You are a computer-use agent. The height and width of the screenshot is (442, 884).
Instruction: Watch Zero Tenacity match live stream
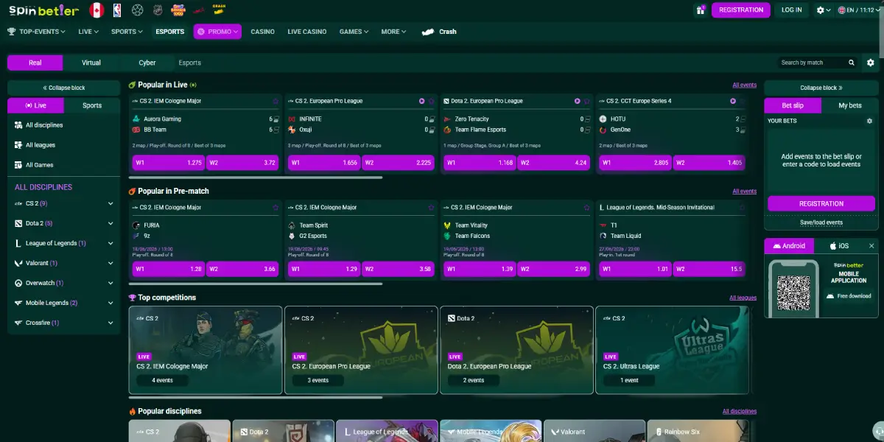pyautogui.click(x=578, y=101)
